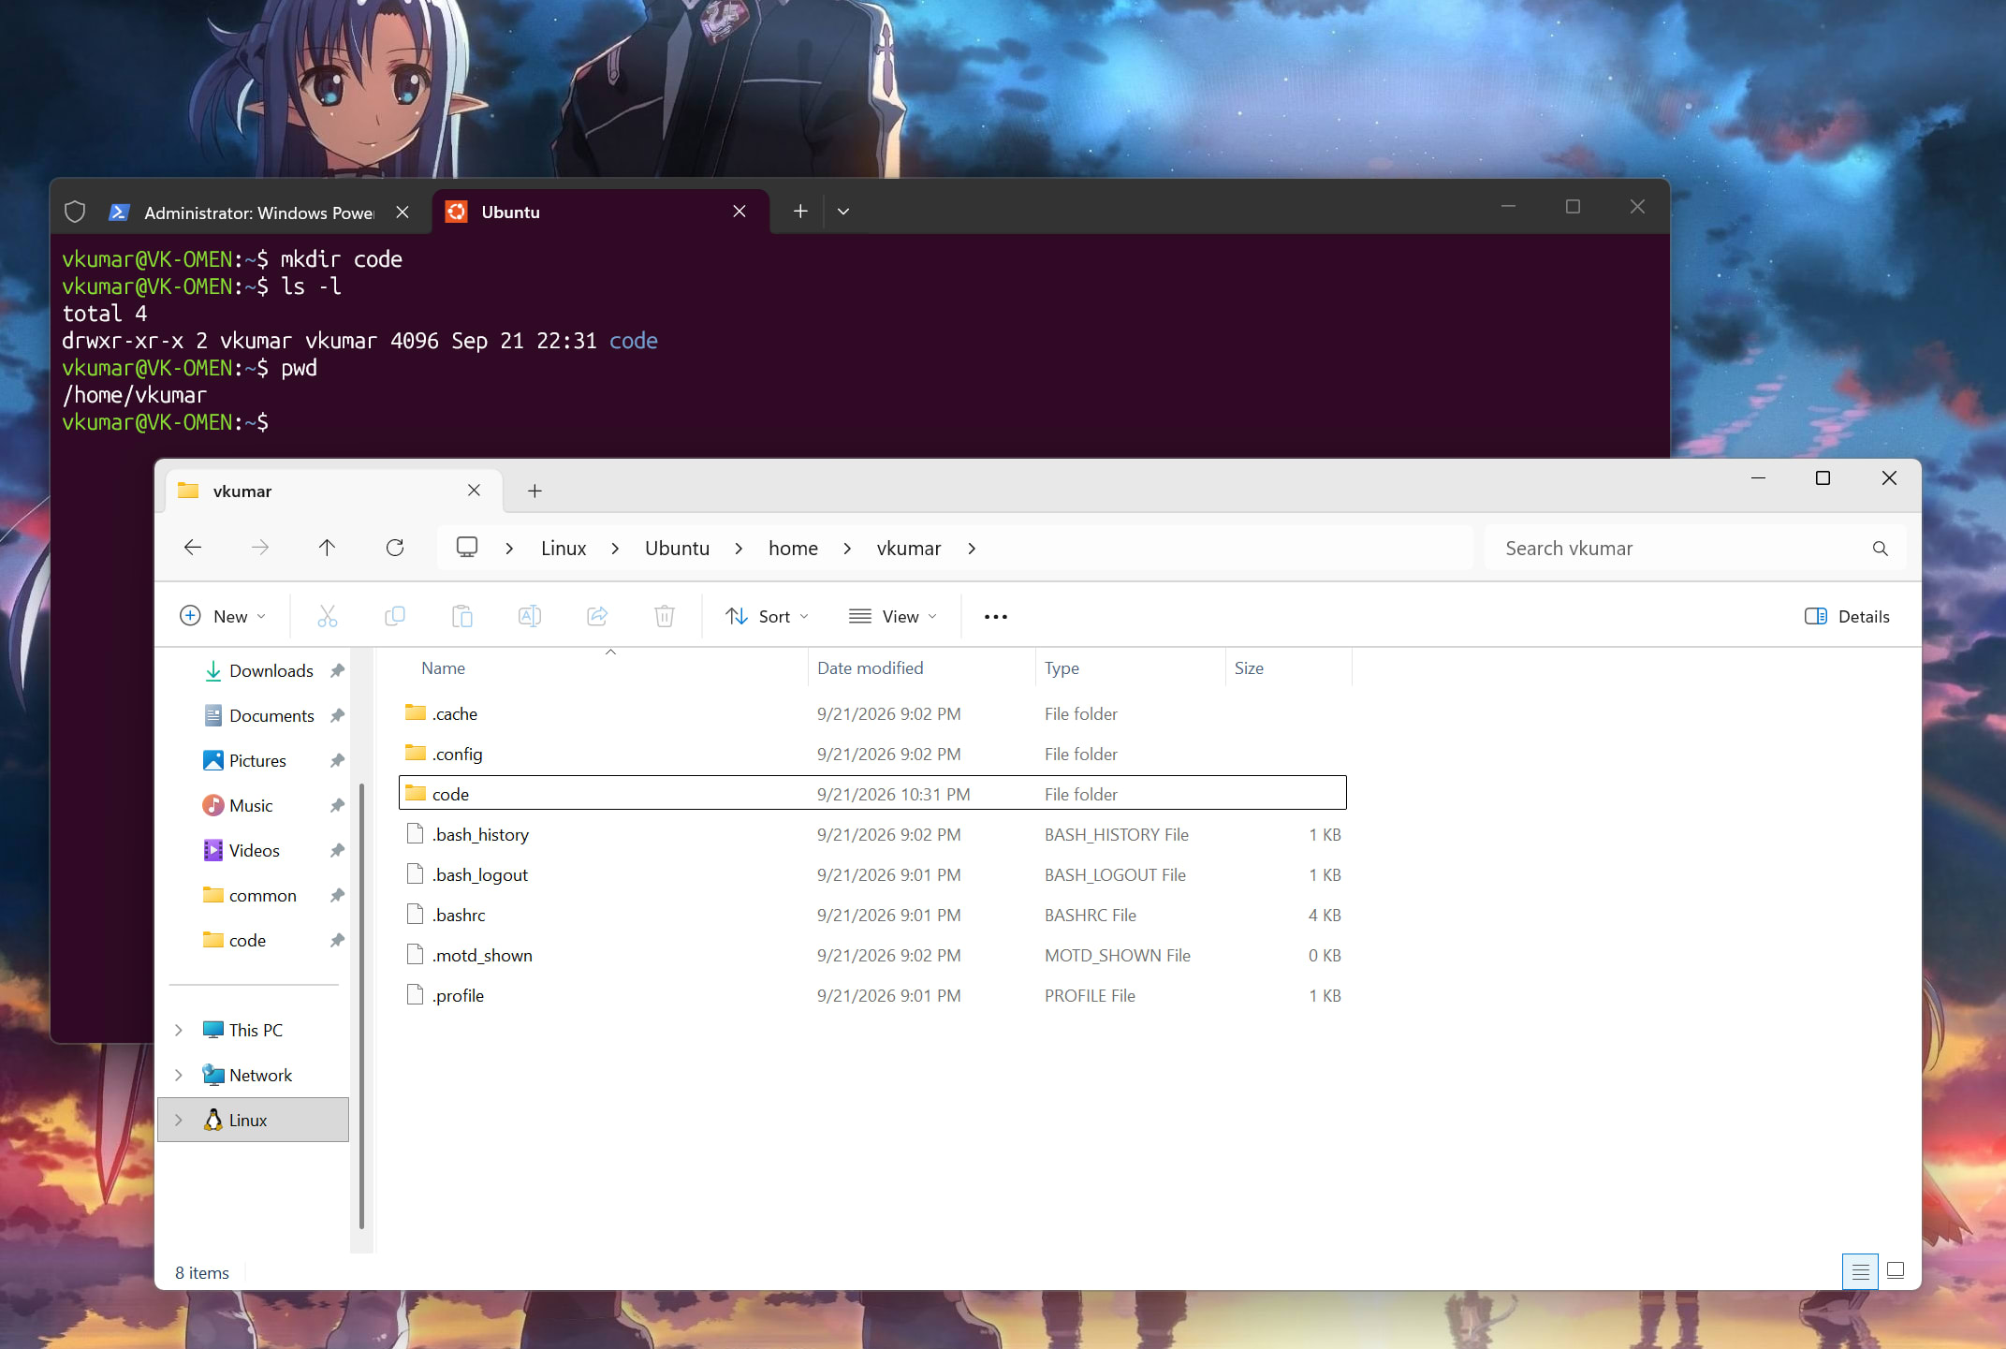Open Pictures in quick access
This screenshot has width=2006, height=1349.
tap(256, 760)
